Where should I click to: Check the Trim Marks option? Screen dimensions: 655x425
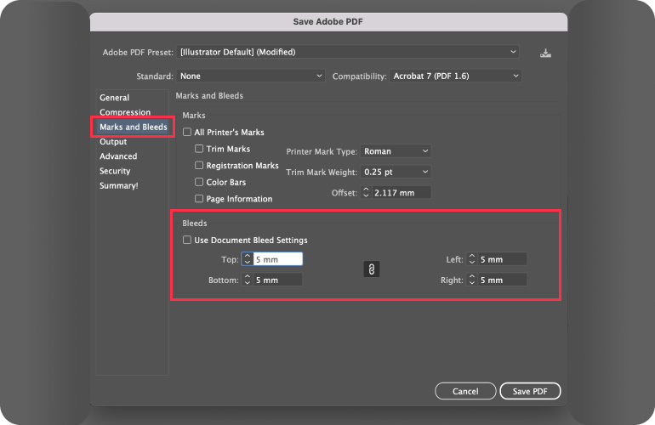click(x=199, y=149)
